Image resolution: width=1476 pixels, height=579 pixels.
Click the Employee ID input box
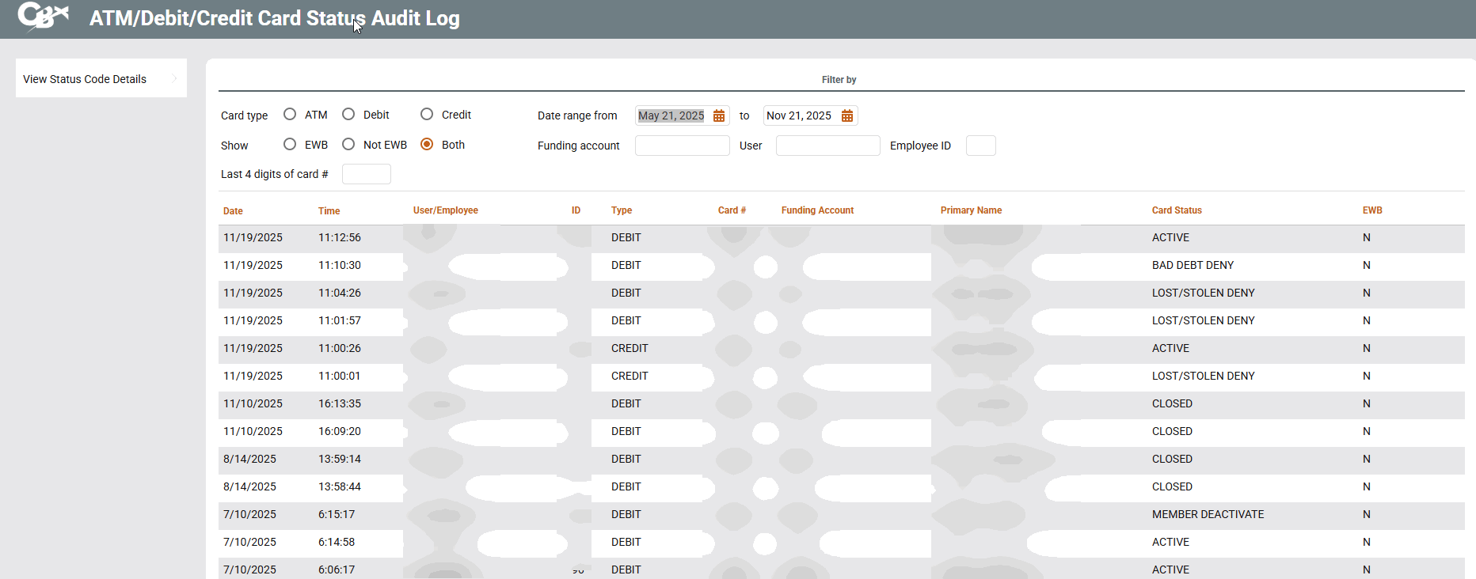980,146
